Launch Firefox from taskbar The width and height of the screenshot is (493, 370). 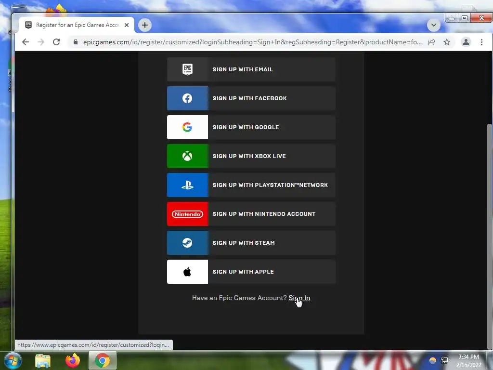(73, 360)
